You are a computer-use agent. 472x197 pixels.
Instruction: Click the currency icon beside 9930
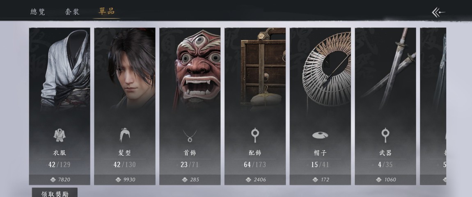[x=118, y=180]
